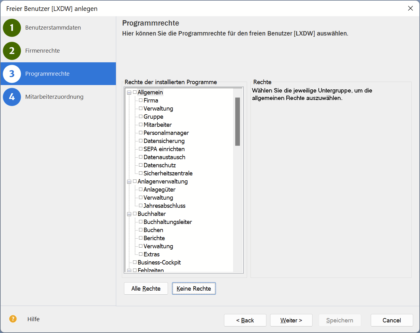Image resolution: width=420 pixels, height=333 pixels.
Task: Close the dialog with the X button
Action: 410,8
